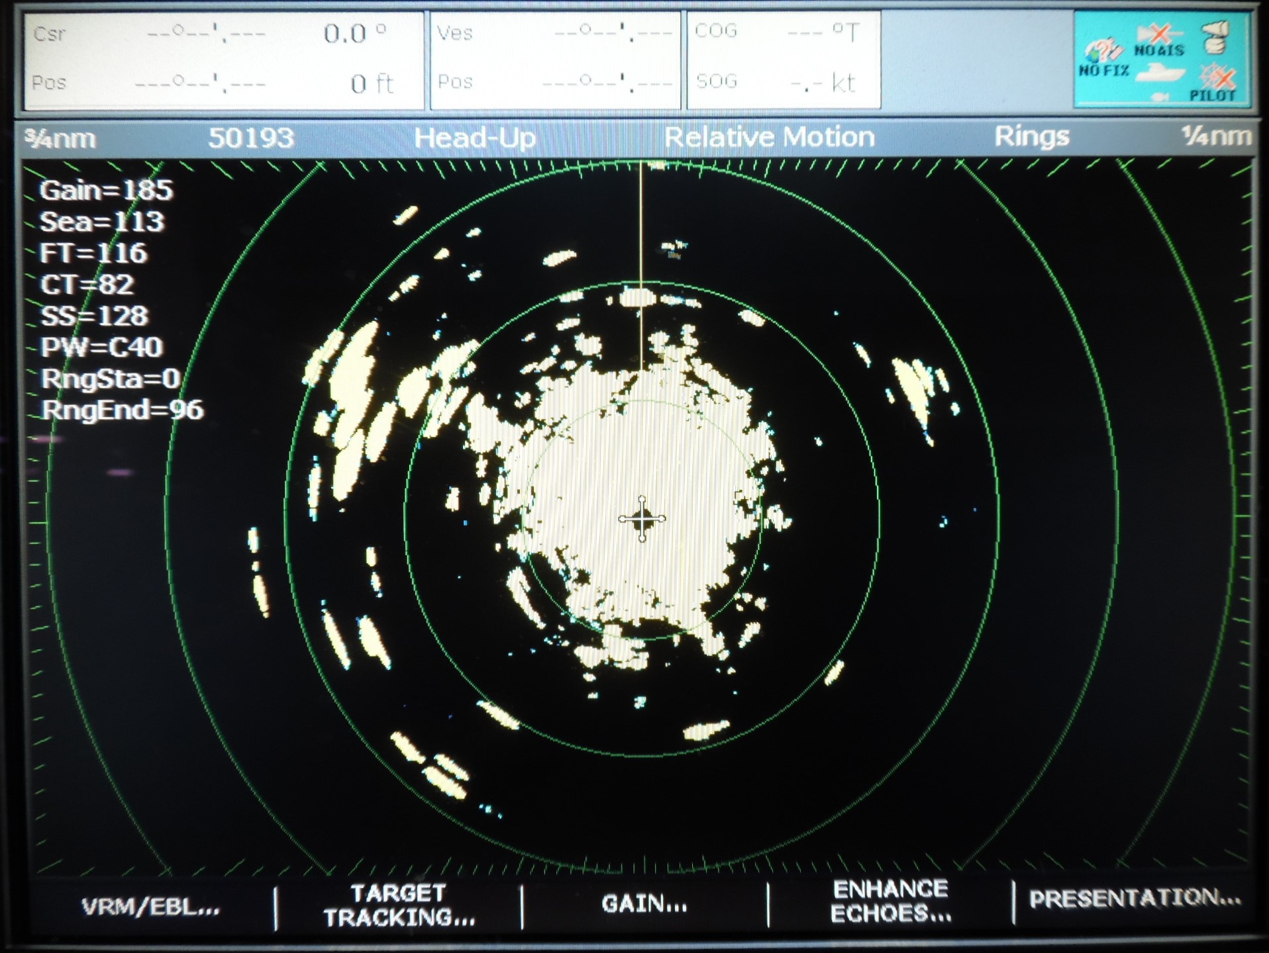
Task: Select the ¼nm ring spacing value
Action: pos(1216,136)
